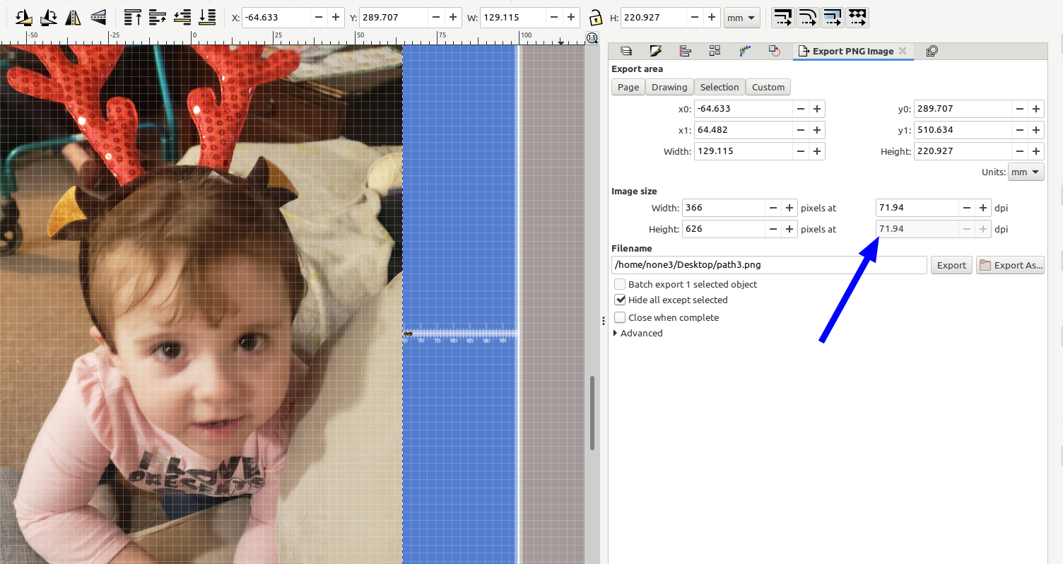Raise selection to top icon
Screen dimensions: 1063x564
pyautogui.click(x=132, y=17)
